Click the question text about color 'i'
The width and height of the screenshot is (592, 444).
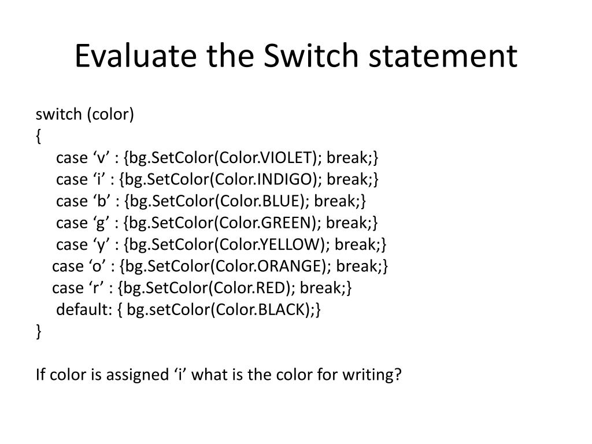219,375
